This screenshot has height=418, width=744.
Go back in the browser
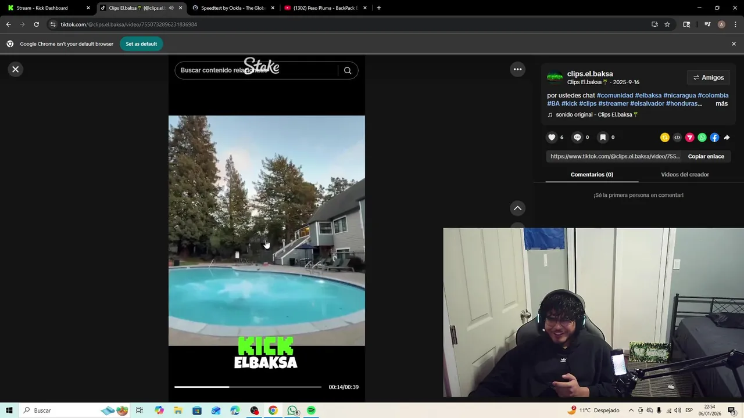pyautogui.click(x=8, y=24)
